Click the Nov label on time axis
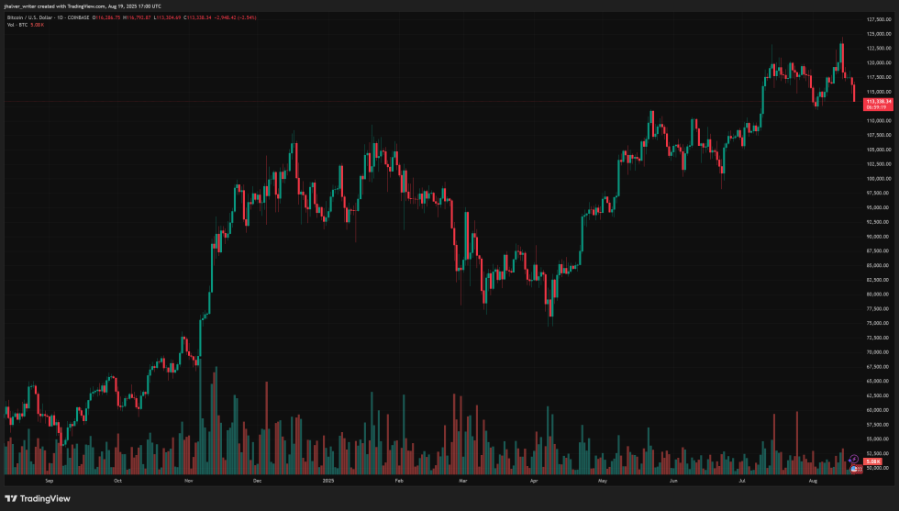This screenshot has height=511, width=899. 187,480
